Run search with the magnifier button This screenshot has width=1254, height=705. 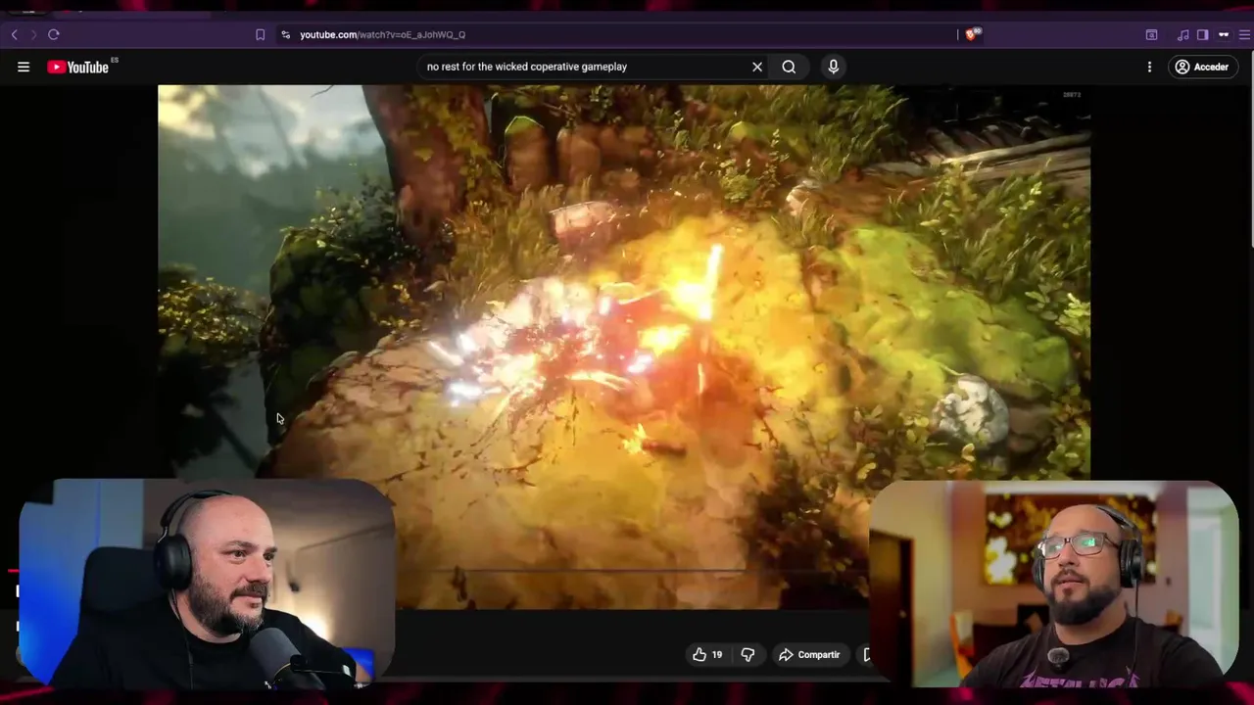coord(789,67)
